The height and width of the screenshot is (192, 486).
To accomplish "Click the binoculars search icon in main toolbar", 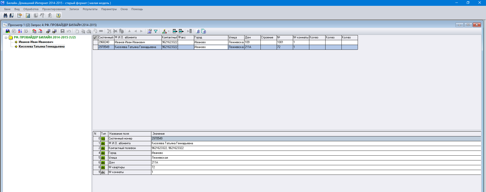I will 5,15.
